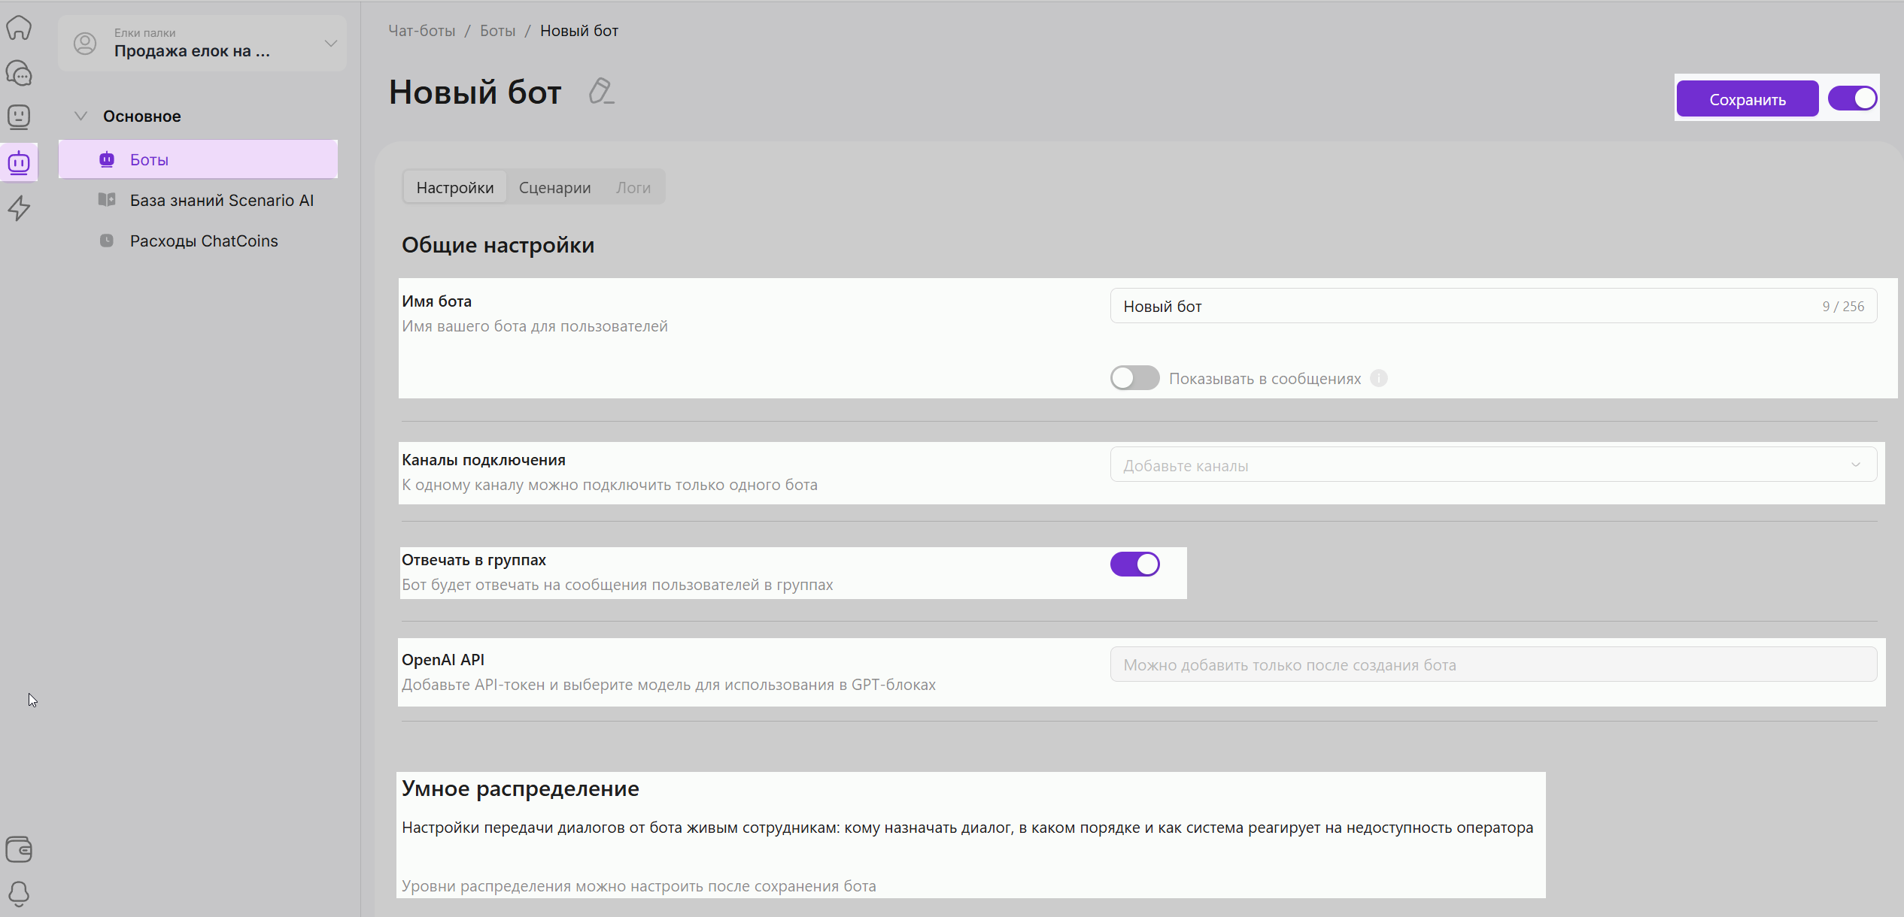Go to 'Боты' breadcrumb link
1904x917 pixels.
click(x=497, y=31)
